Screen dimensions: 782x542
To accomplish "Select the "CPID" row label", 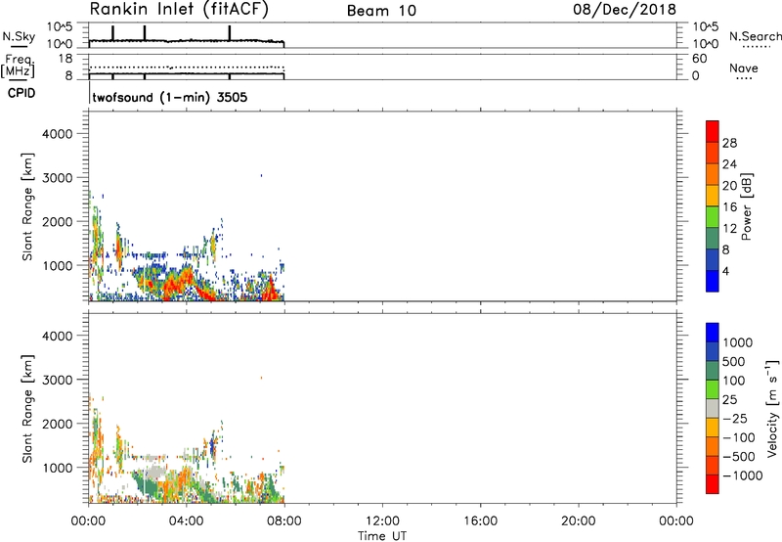I will [x=22, y=93].
